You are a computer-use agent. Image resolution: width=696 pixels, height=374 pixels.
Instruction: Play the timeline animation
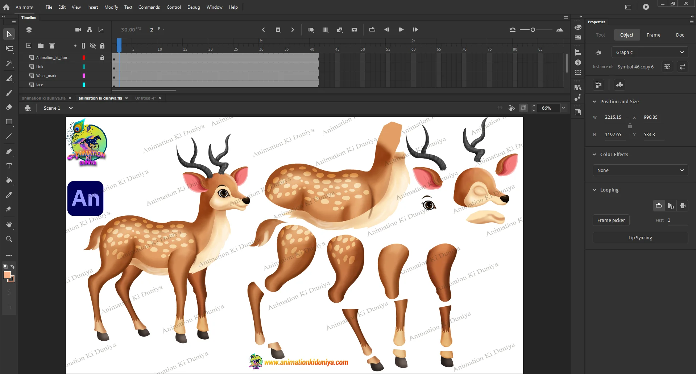tap(401, 30)
